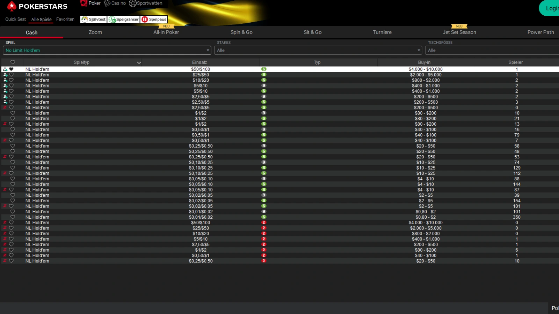This screenshot has width=559, height=314.
Task: Click Zoom icon on $1/$2 row with 13 players
Action: click(x=5, y=124)
